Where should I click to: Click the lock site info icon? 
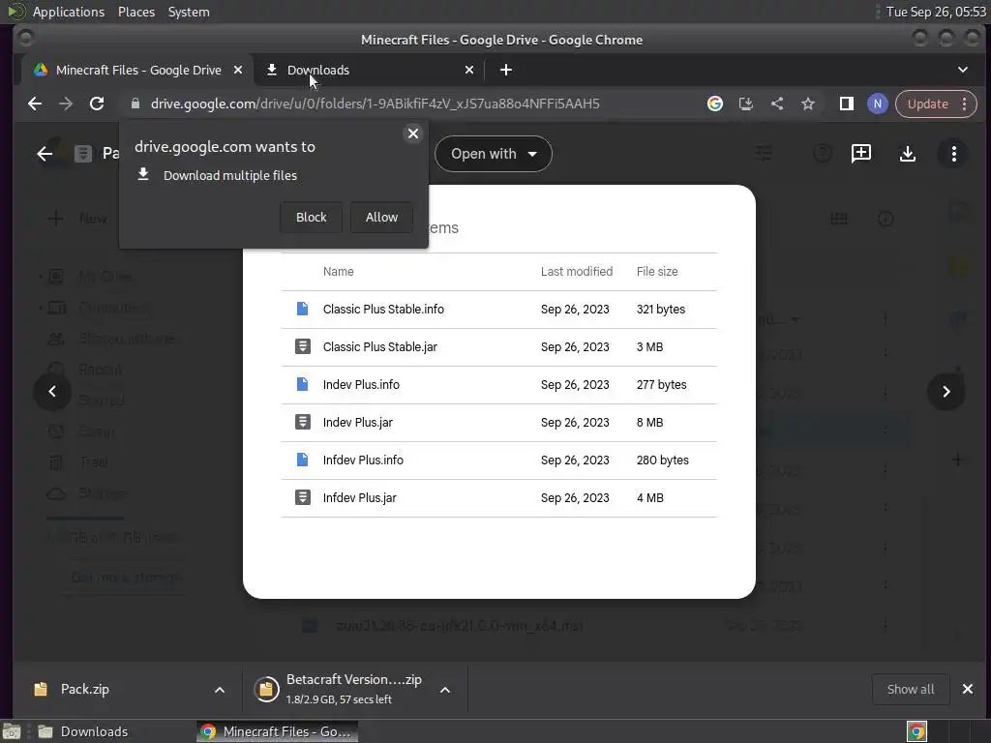click(x=135, y=104)
